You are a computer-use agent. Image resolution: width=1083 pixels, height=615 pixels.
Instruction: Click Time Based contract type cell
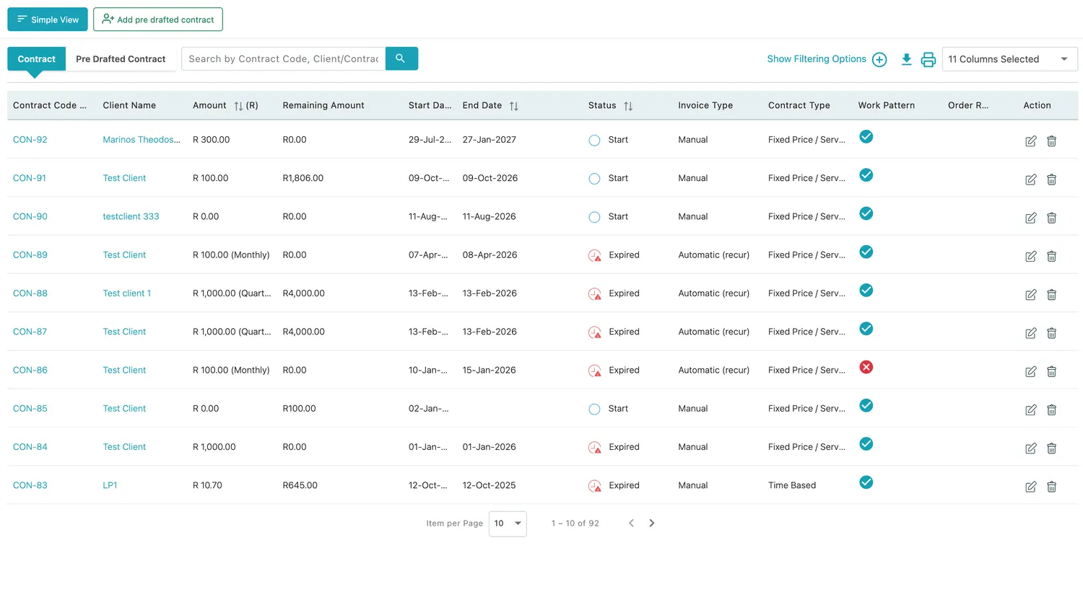pos(792,485)
